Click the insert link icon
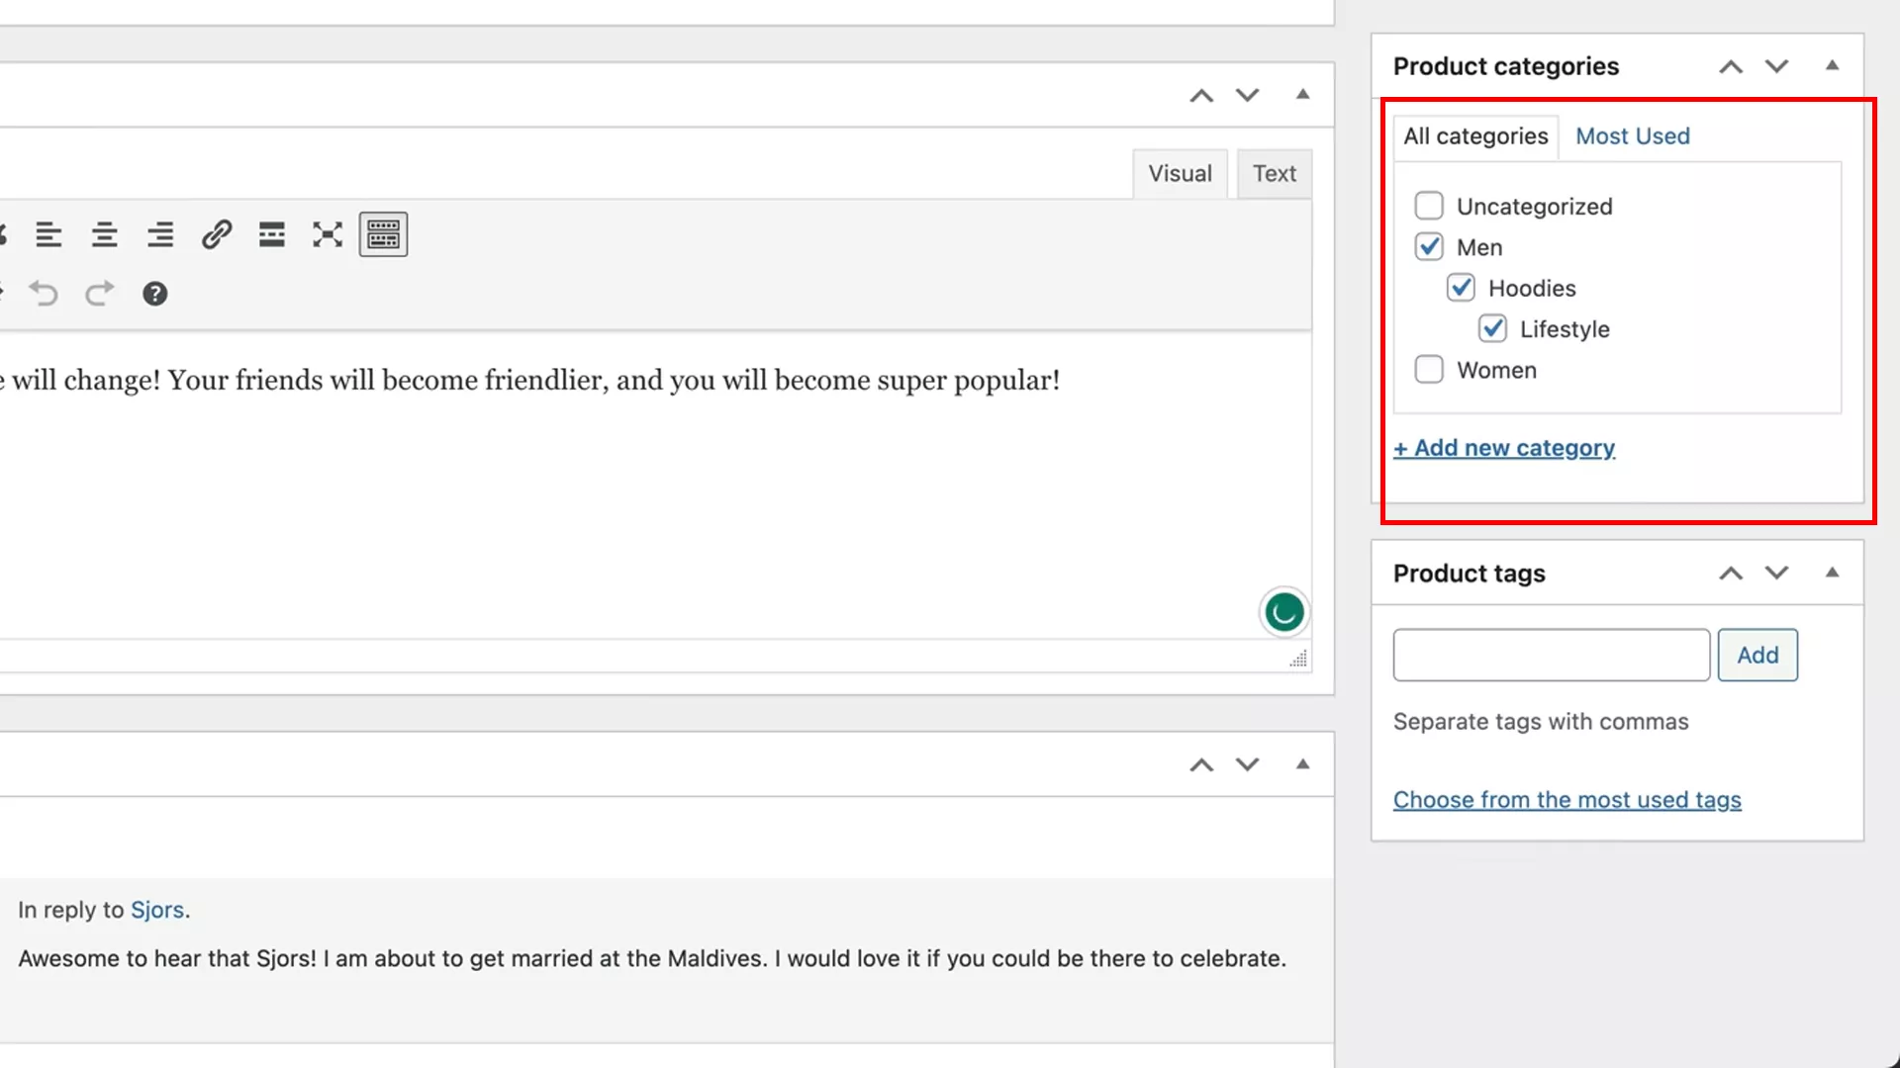 216,234
